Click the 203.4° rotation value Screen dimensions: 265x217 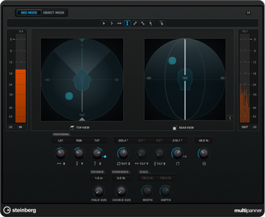123,141
